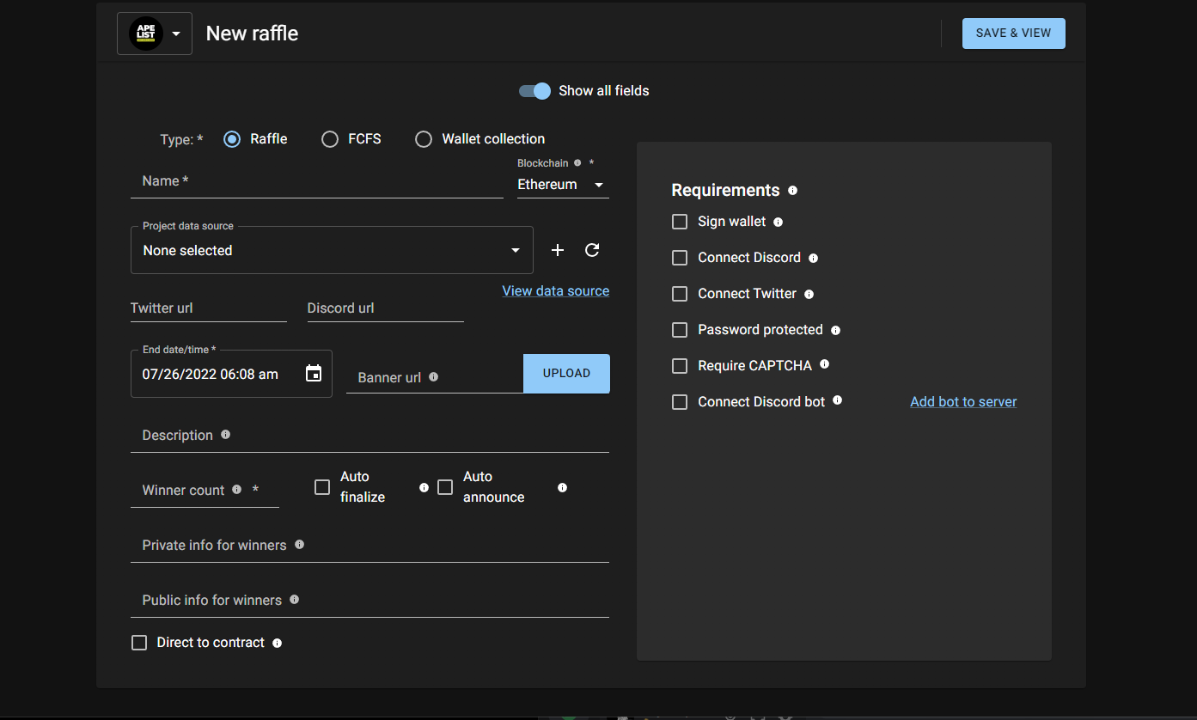Enable the Connect Discord requirement checkbox

pos(680,258)
